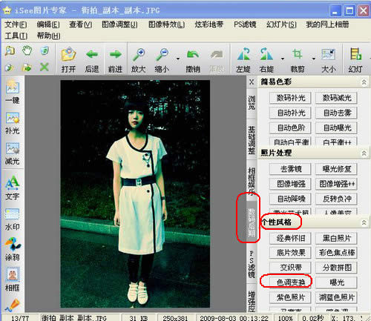Rotate image left with 左旋 icon

[x=243, y=54]
